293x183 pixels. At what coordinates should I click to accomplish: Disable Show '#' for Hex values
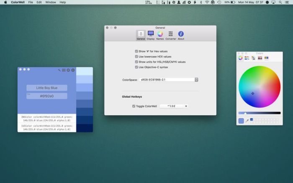pyautogui.click(x=136, y=51)
